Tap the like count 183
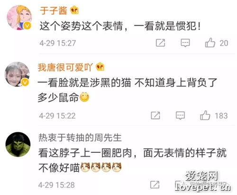This screenshot has height=195, width=237. (x=221, y=116)
